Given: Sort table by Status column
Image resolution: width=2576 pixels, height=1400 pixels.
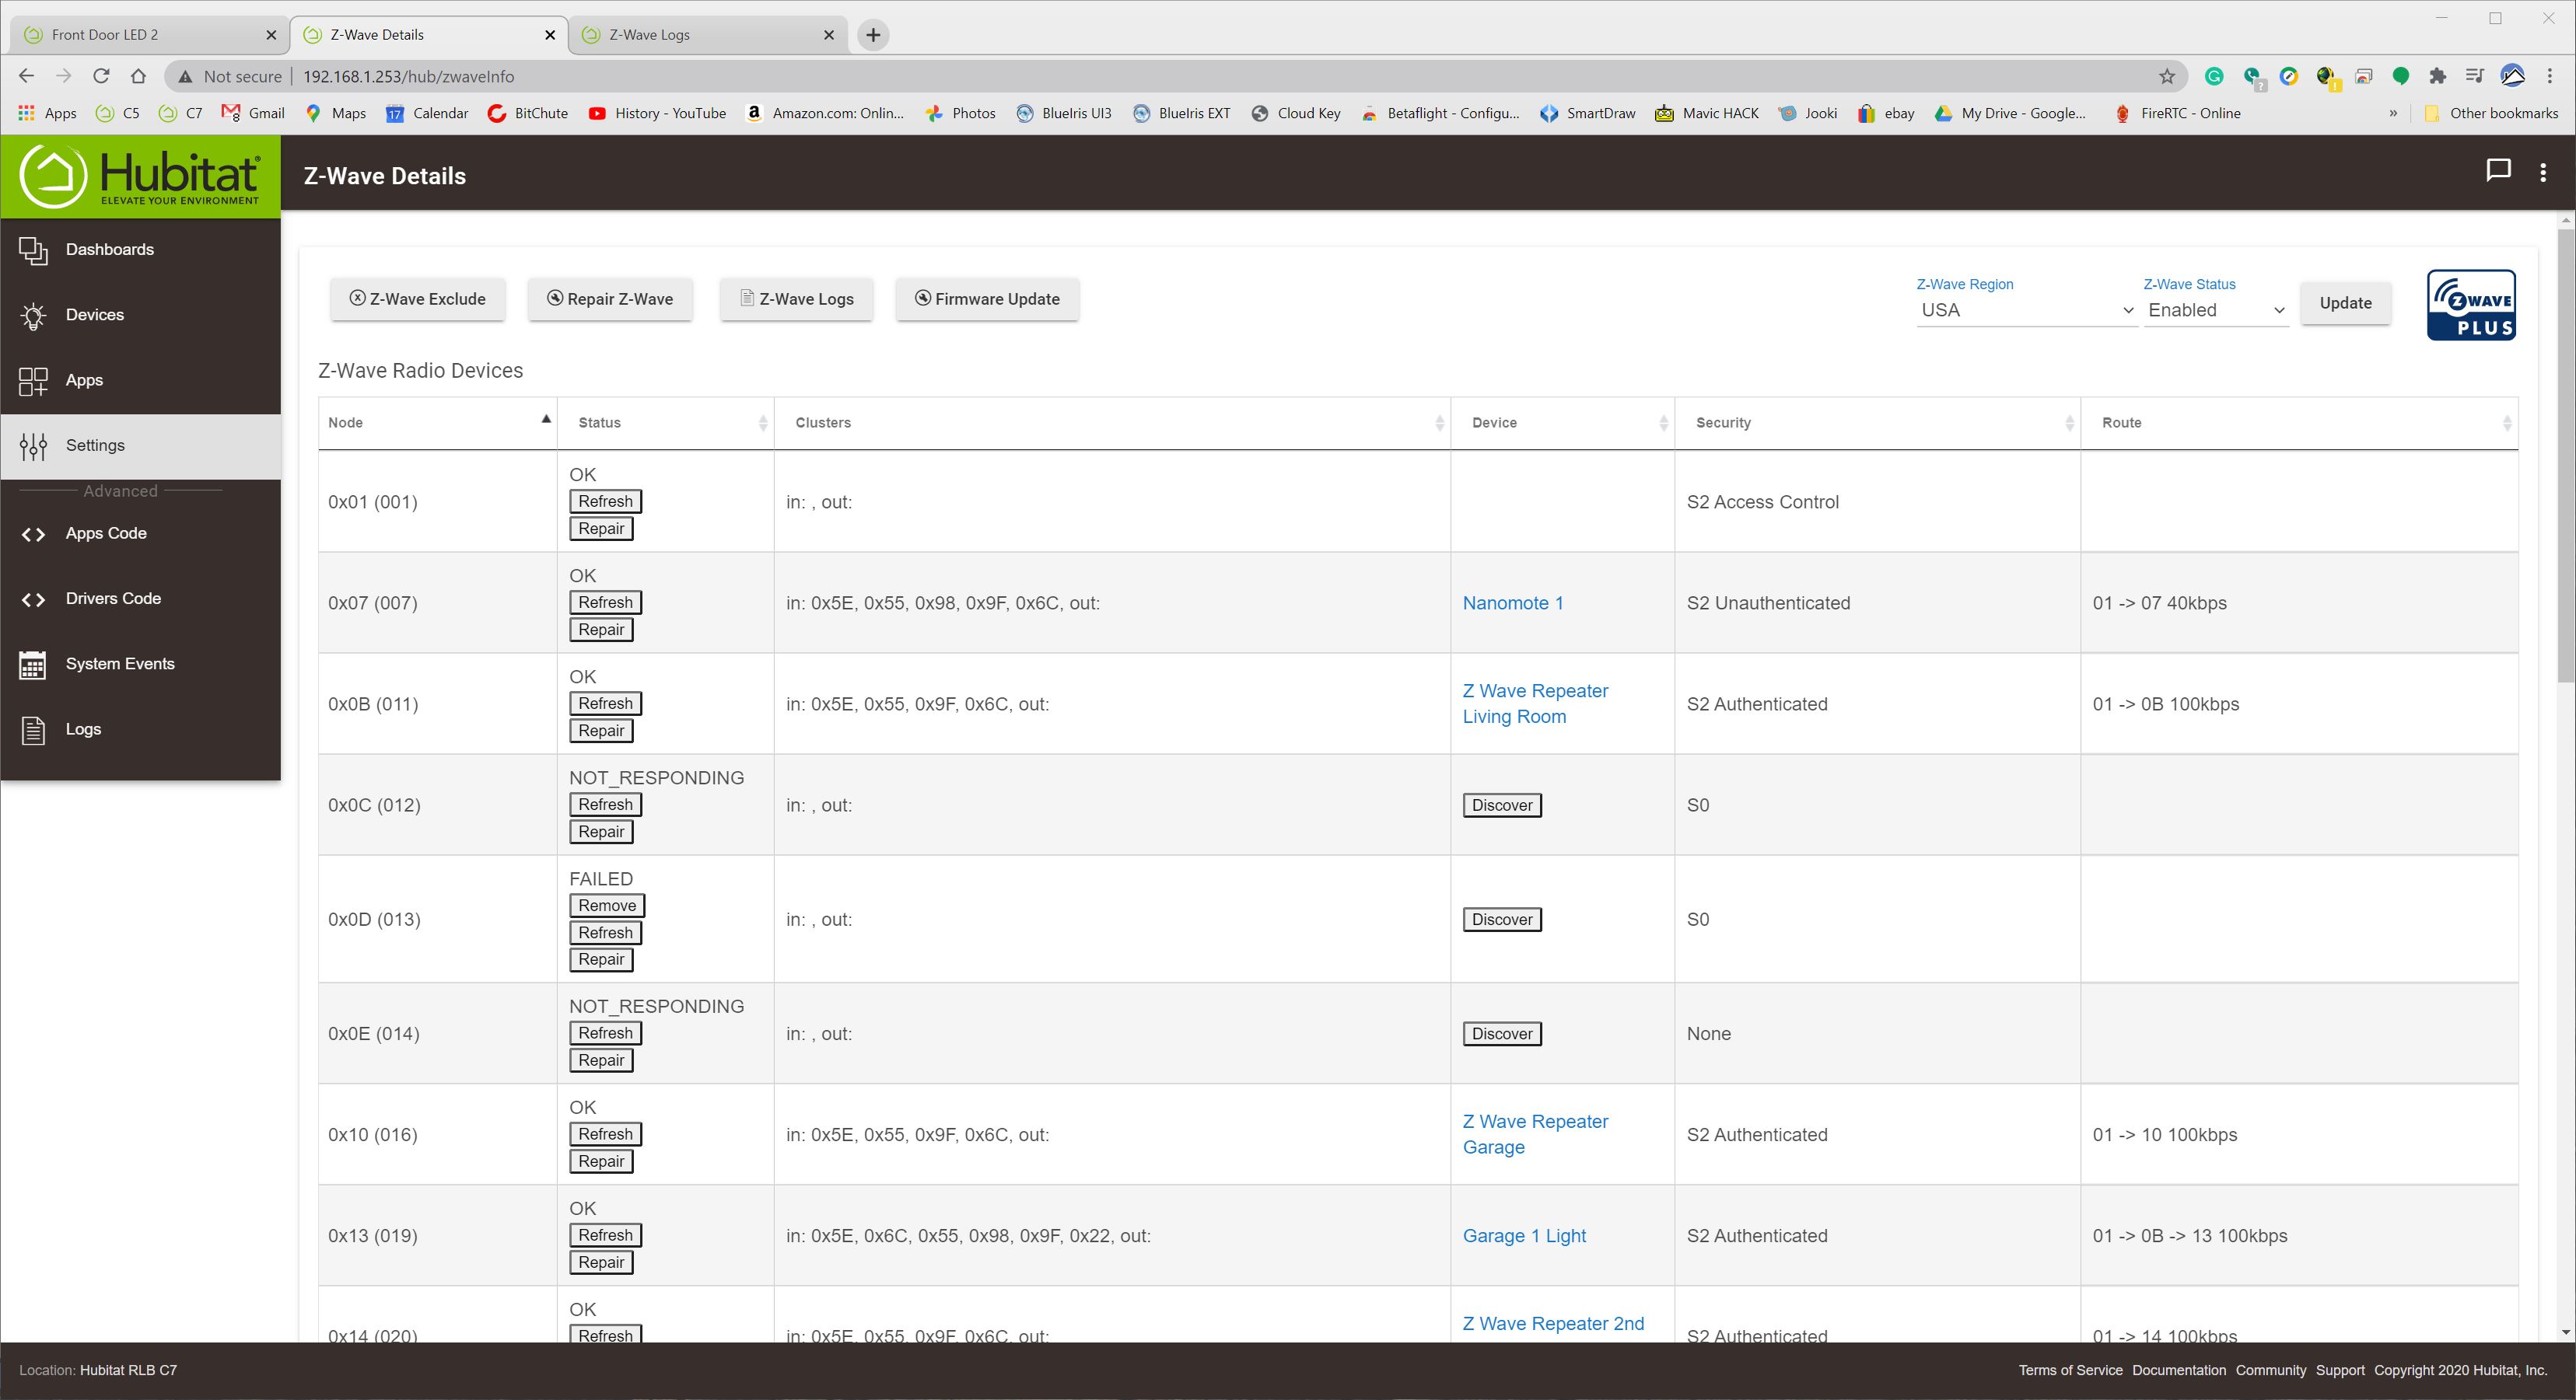Looking at the screenshot, I should pos(665,423).
